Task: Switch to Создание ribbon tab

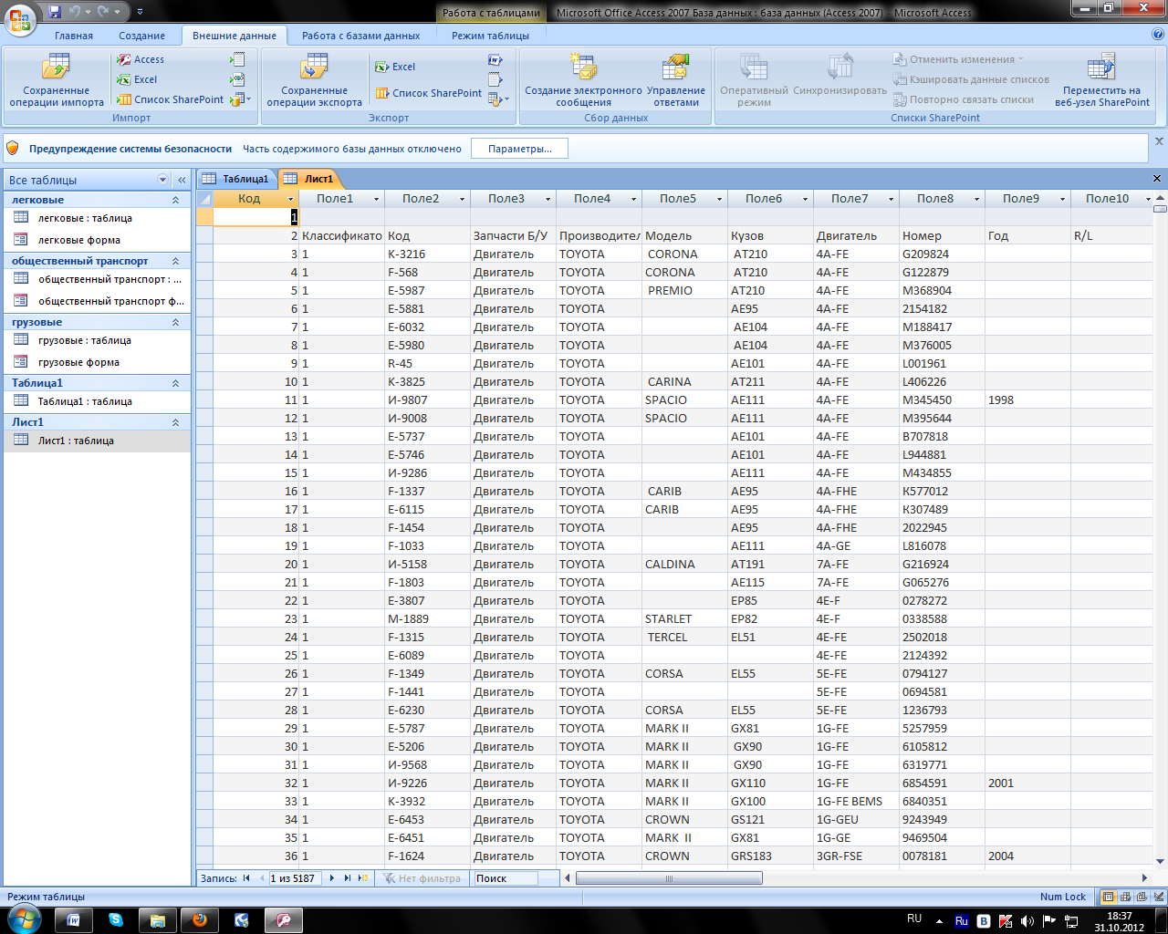Action: pyautogui.click(x=142, y=36)
